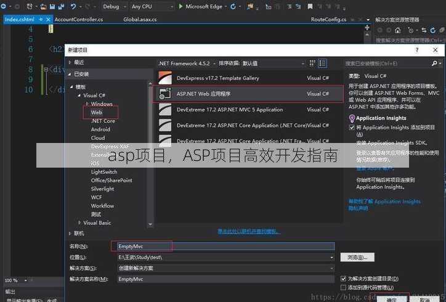Click the pending changes filter clock icon
Screen dimensions: 446x302
click(410, 30)
